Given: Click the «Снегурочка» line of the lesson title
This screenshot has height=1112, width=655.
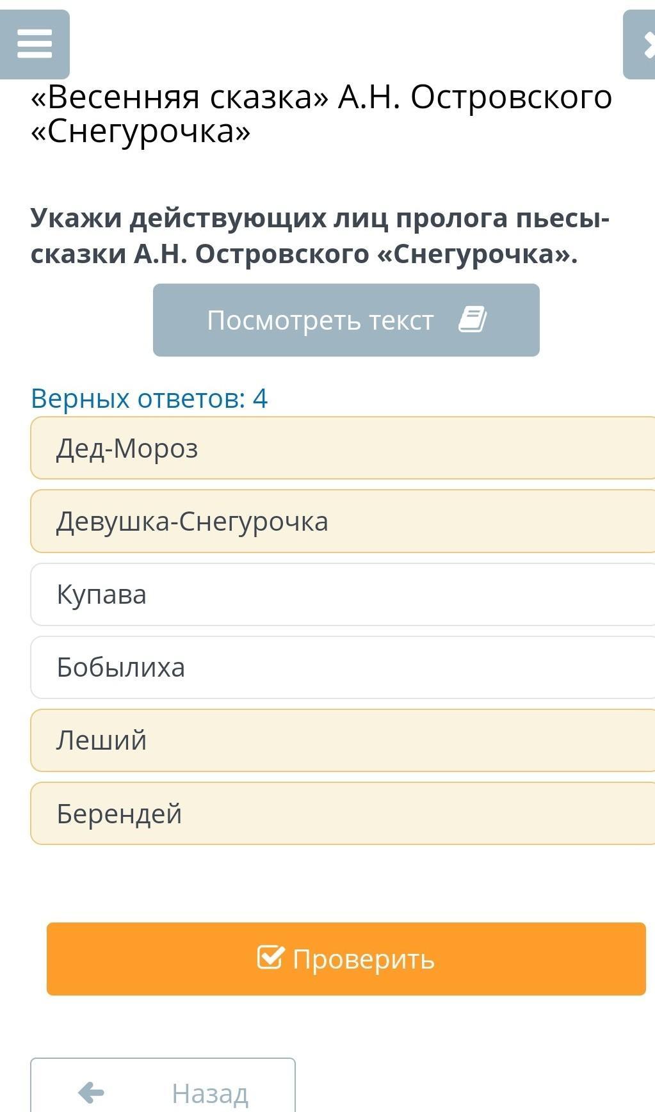Looking at the screenshot, I should pos(141,131).
